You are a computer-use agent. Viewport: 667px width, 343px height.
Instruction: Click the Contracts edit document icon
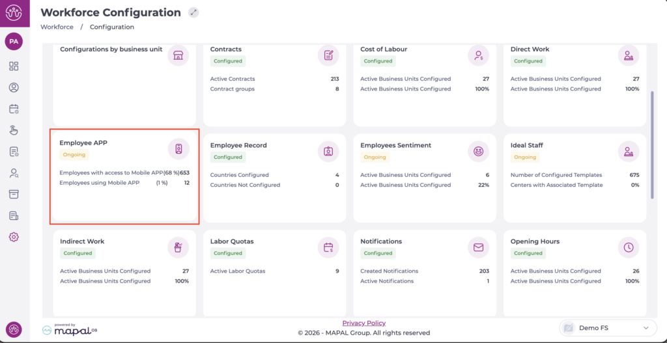point(328,55)
